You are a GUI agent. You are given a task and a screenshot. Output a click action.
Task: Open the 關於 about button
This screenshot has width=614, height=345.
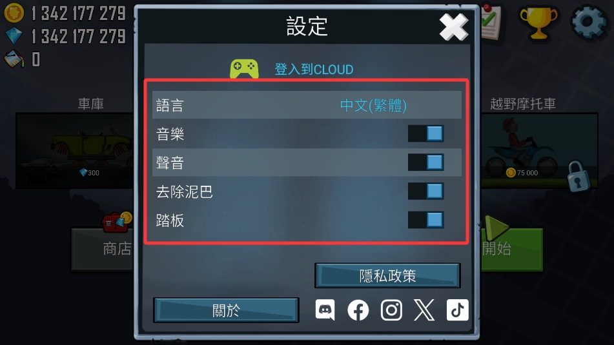226,310
